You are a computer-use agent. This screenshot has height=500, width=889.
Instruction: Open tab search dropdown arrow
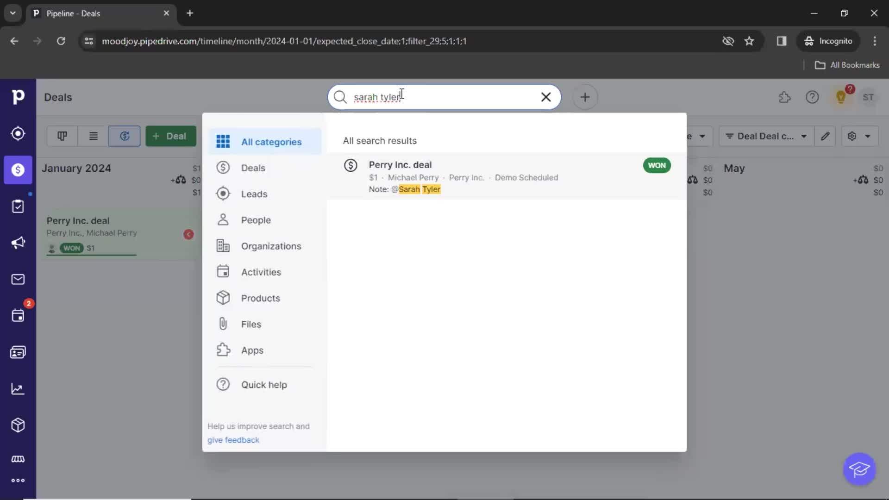point(13,13)
